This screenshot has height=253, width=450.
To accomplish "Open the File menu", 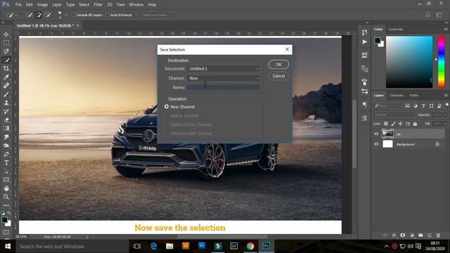I will (18, 5).
